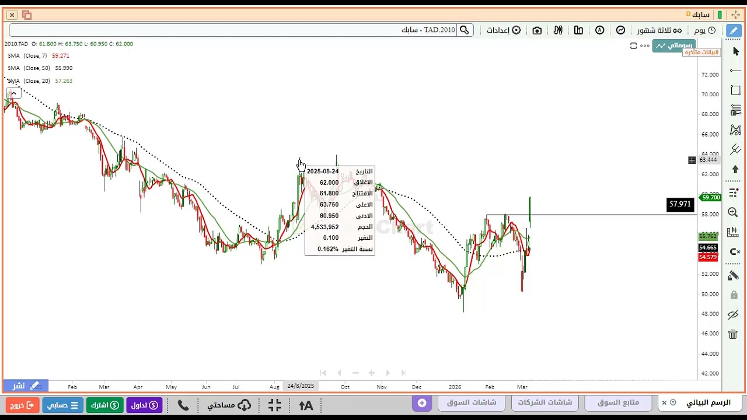Open الرسم البياني tab options circle

coord(673,402)
